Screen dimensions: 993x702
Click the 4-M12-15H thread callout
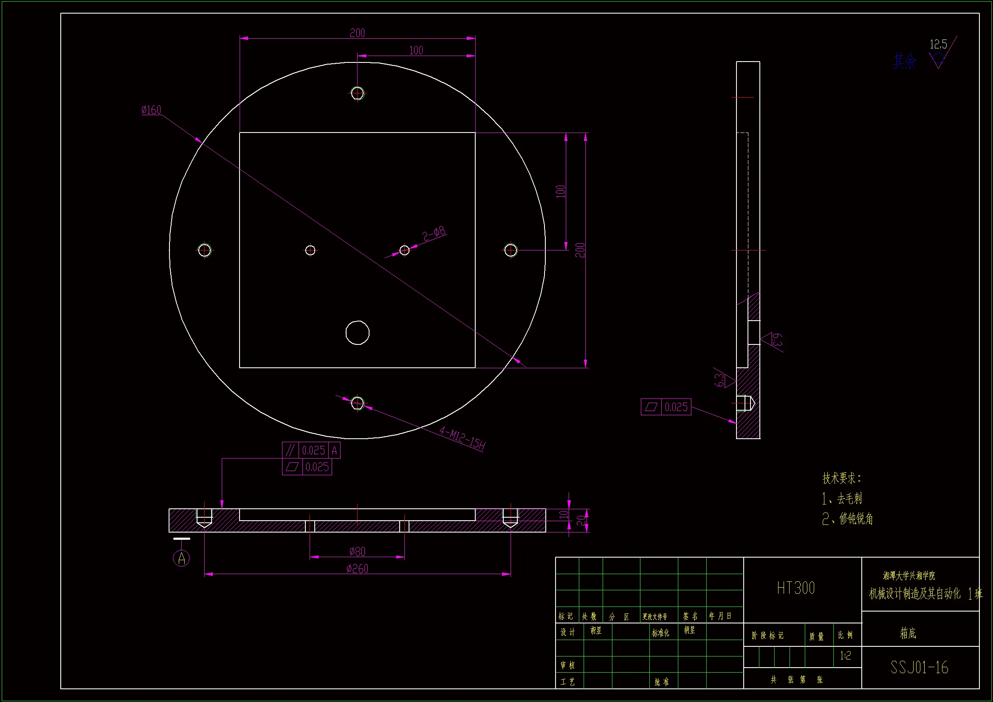[462, 438]
